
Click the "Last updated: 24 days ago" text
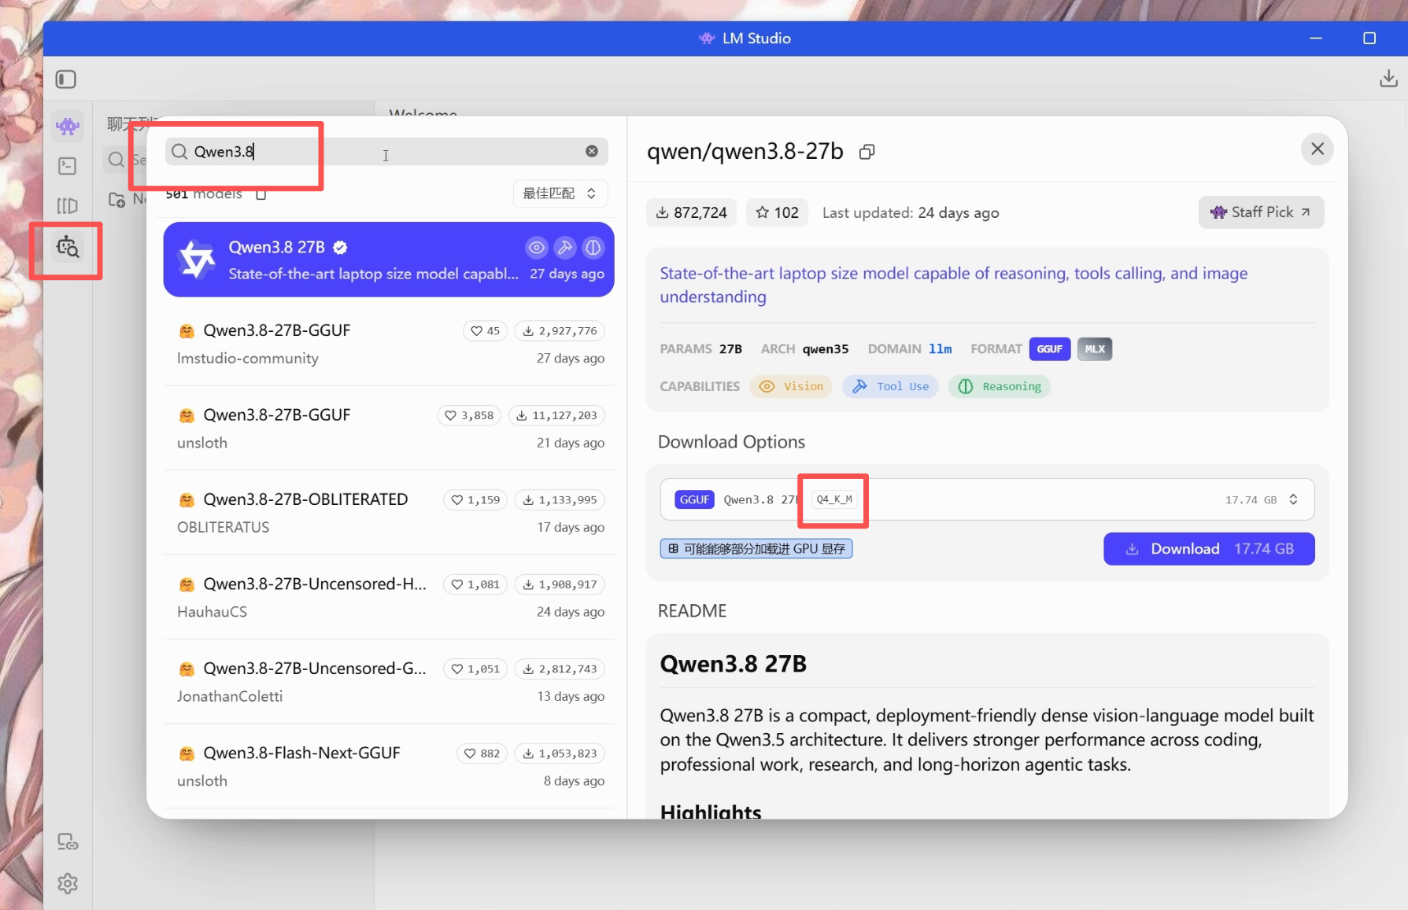pyautogui.click(x=911, y=213)
